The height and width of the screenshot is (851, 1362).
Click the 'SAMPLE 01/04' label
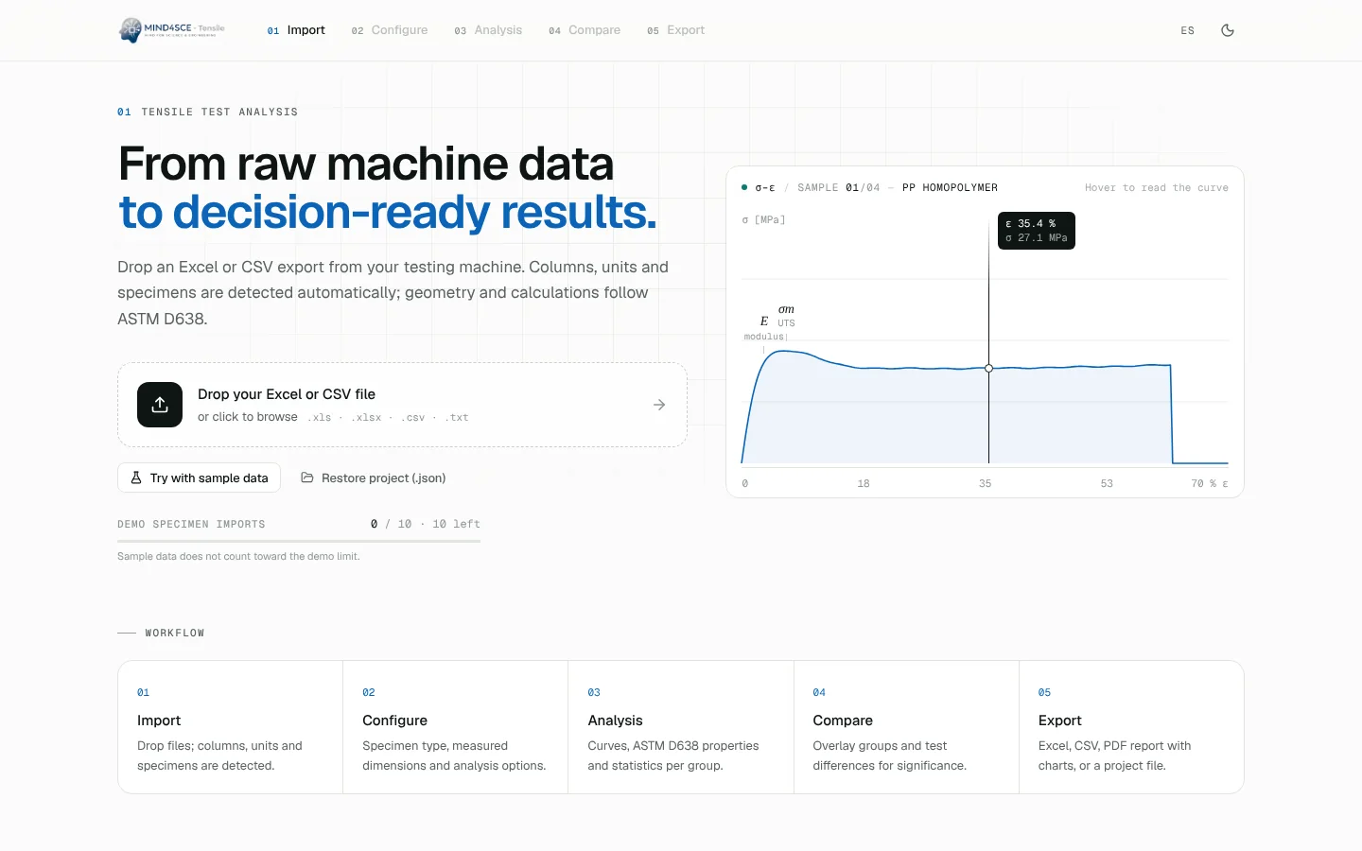(x=838, y=187)
